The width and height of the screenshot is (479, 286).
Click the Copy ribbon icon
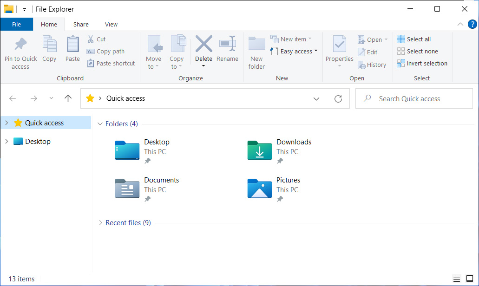(49, 44)
